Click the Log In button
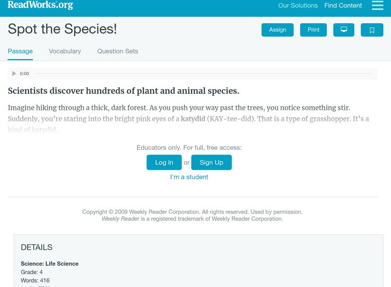 164,163
